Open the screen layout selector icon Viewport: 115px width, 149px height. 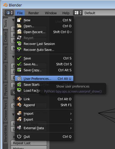(78, 13)
